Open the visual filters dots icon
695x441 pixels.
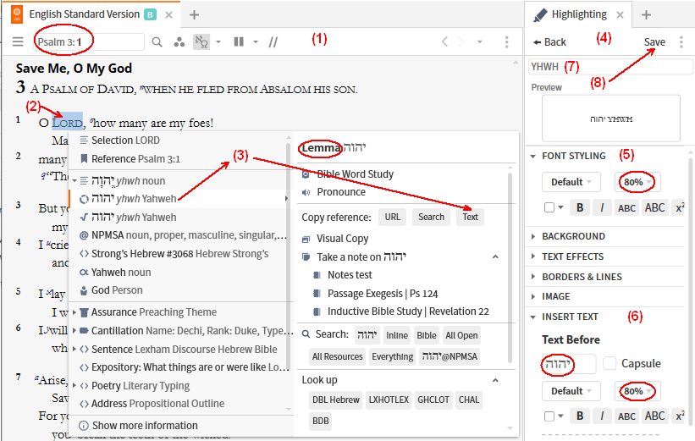[x=179, y=41]
